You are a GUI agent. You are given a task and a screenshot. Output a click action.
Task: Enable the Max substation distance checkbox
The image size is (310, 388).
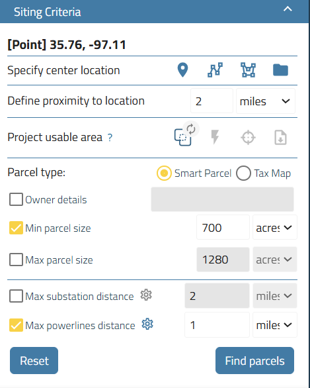click(x=16, y=296)
